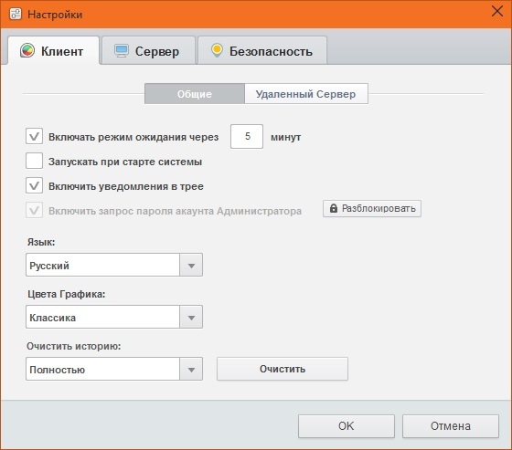Open the Язык dropdown showing Русский
Viewport: 512px width, 450px height.
[x=114, y=265]
